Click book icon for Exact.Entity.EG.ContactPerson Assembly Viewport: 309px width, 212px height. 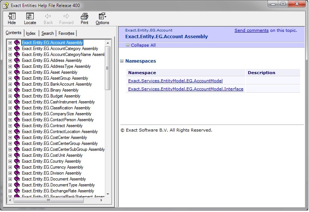17,120
